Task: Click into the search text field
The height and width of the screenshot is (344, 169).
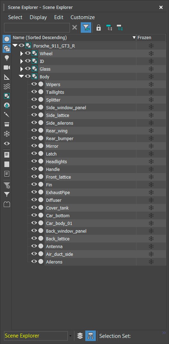Action: [x=37, y=28]
